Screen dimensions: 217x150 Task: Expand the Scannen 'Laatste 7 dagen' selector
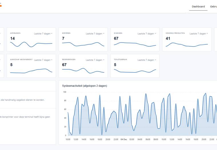coord(147,34)
